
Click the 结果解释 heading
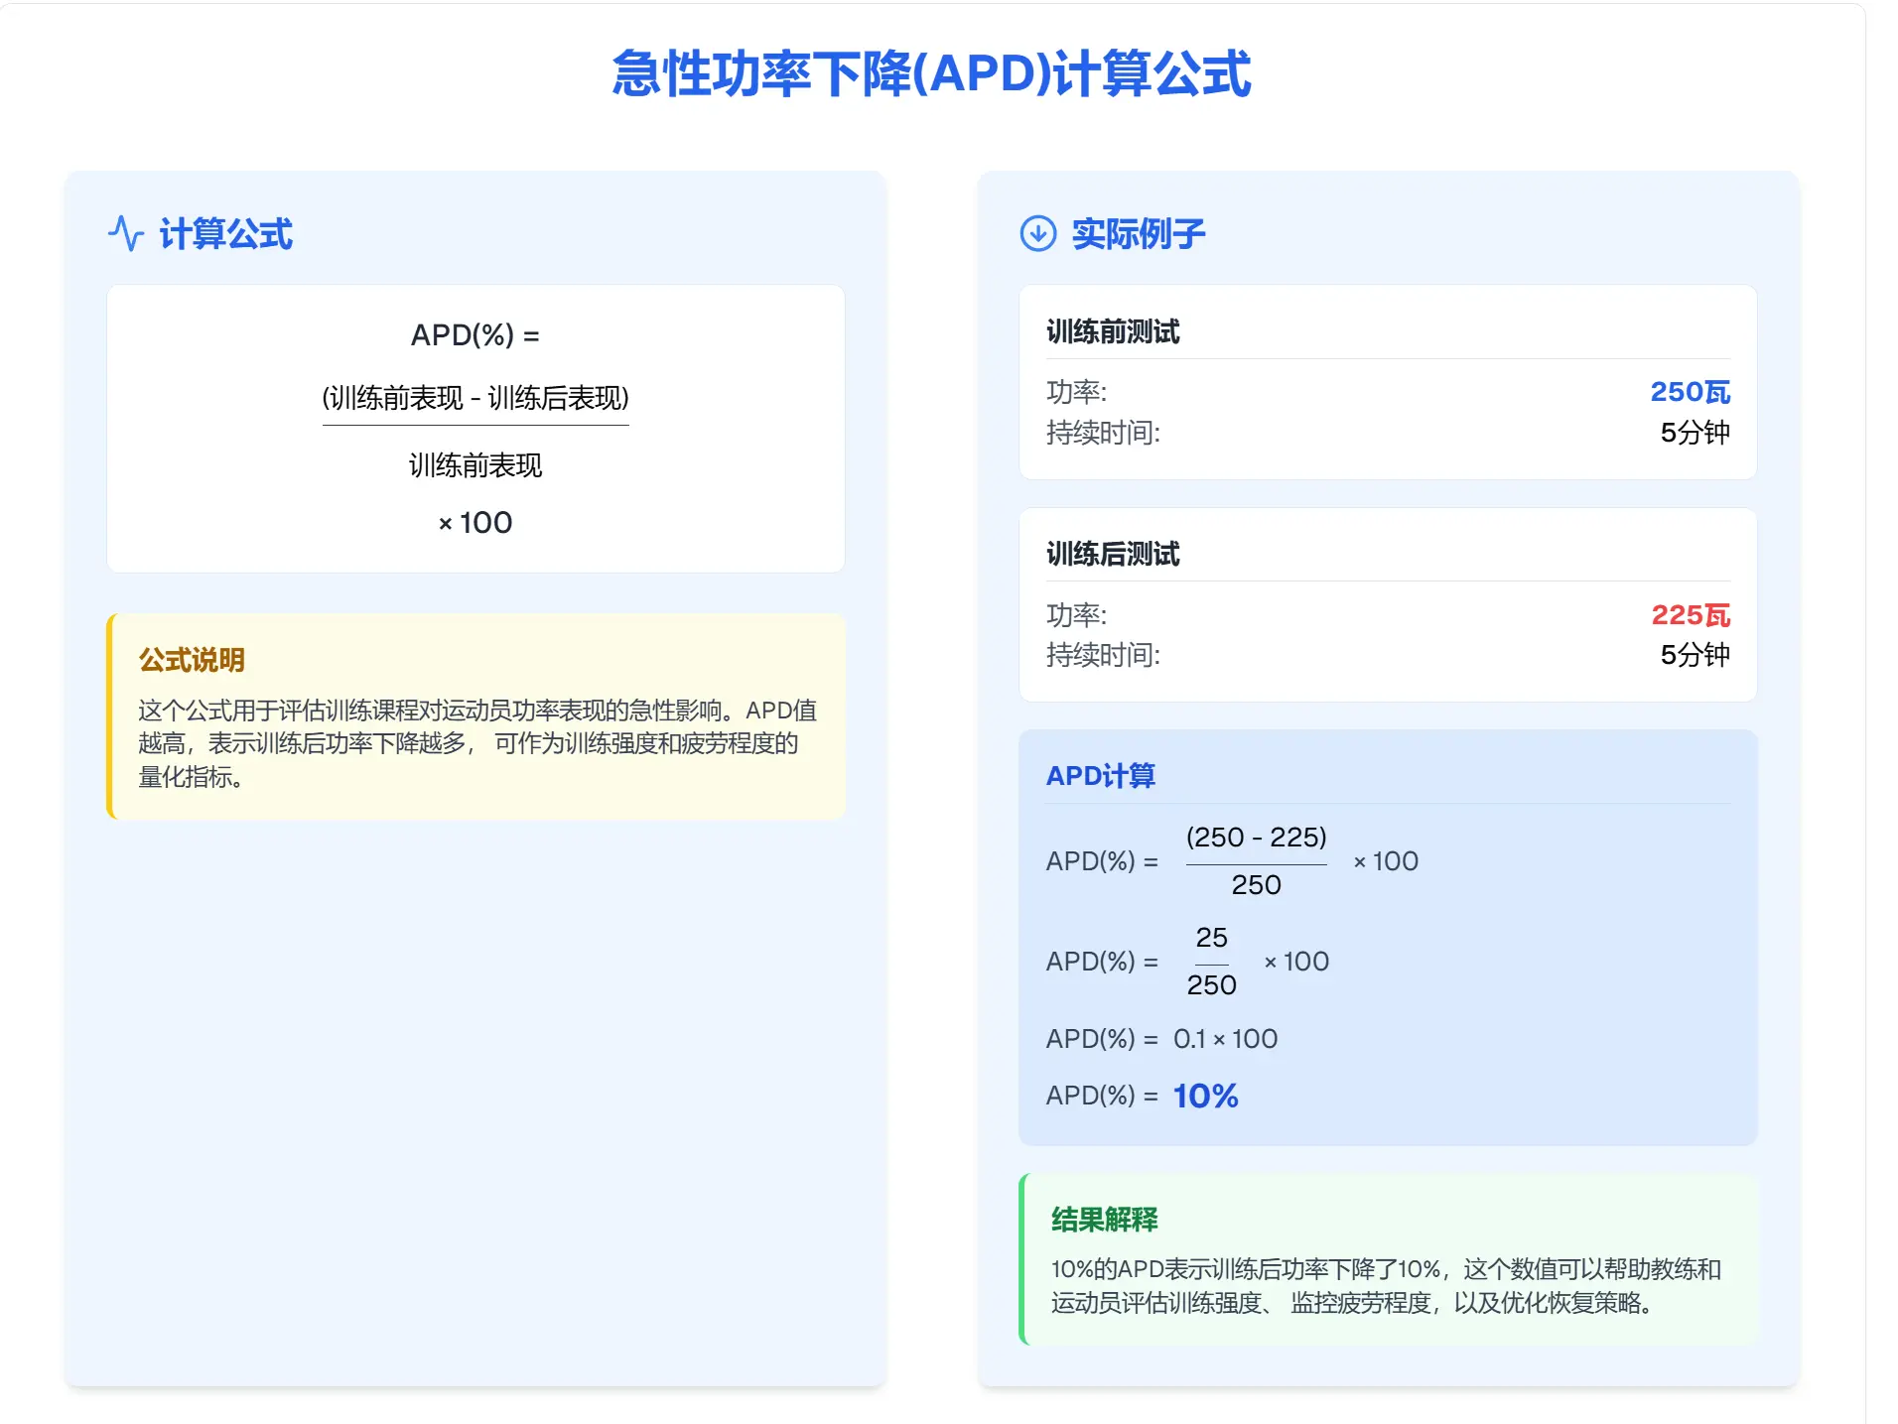1105,1220
